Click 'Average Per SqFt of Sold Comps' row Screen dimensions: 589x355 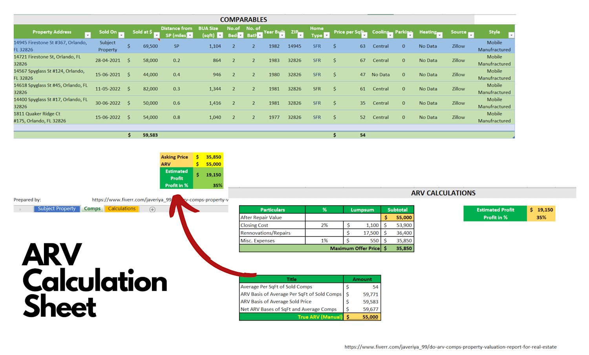pos(291,287)
